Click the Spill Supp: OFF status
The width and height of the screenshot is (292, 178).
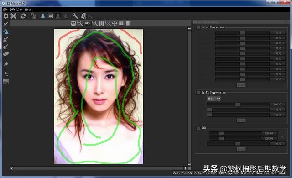point(229,173)
